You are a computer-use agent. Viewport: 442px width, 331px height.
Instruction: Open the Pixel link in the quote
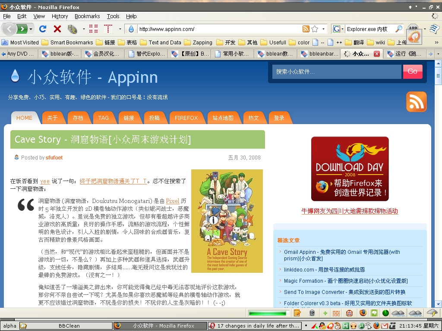click(x=173, y=201)
